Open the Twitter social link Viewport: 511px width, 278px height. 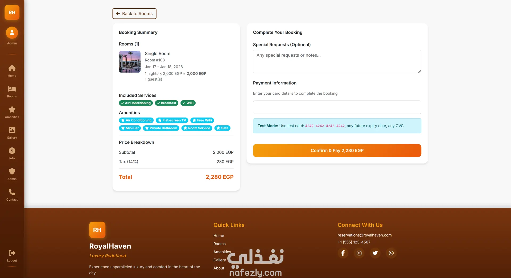(x=375, y=253)
